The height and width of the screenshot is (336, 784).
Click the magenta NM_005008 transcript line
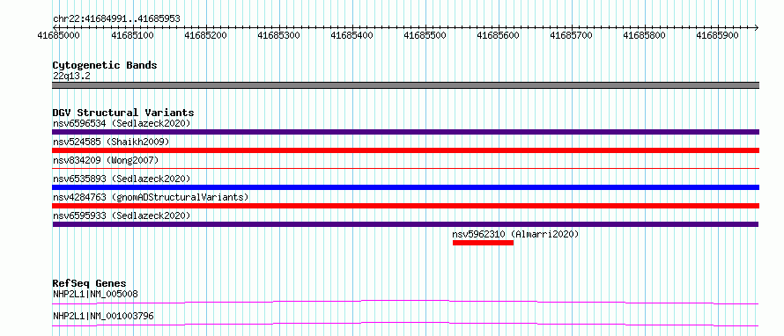click(405, 302)
